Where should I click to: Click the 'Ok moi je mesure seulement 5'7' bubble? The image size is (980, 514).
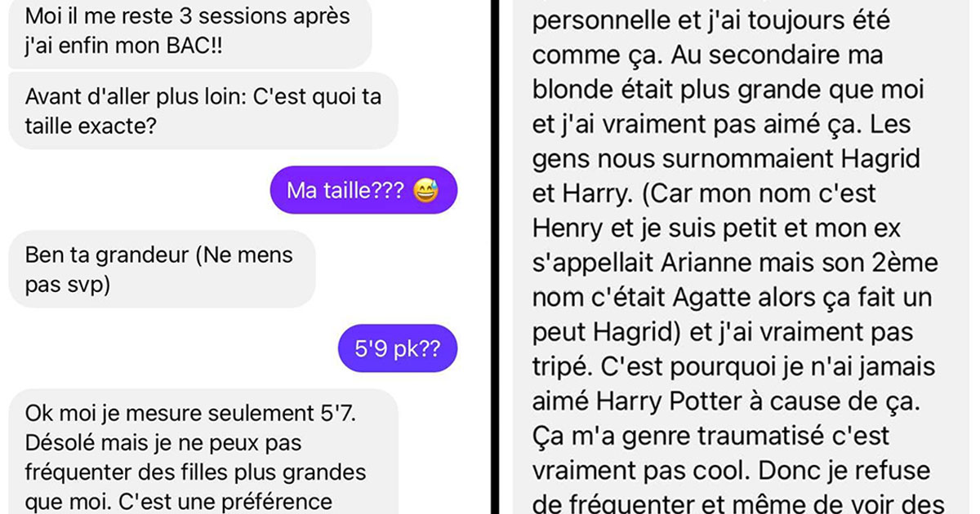[203, 451]
